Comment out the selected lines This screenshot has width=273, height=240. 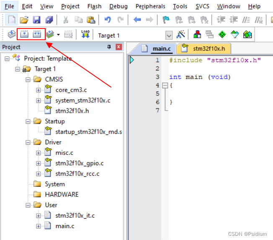coord(246,20)
